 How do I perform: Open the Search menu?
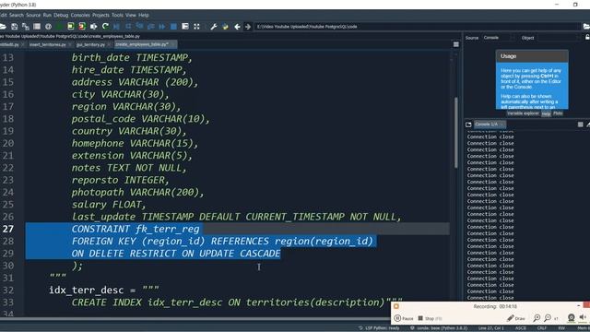click(x=17, y=15)
